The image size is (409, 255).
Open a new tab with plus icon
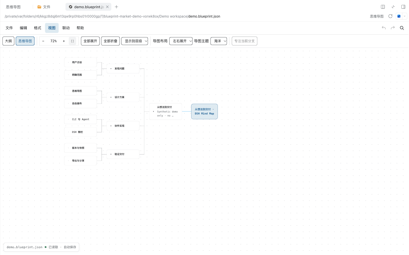point(116,7)
